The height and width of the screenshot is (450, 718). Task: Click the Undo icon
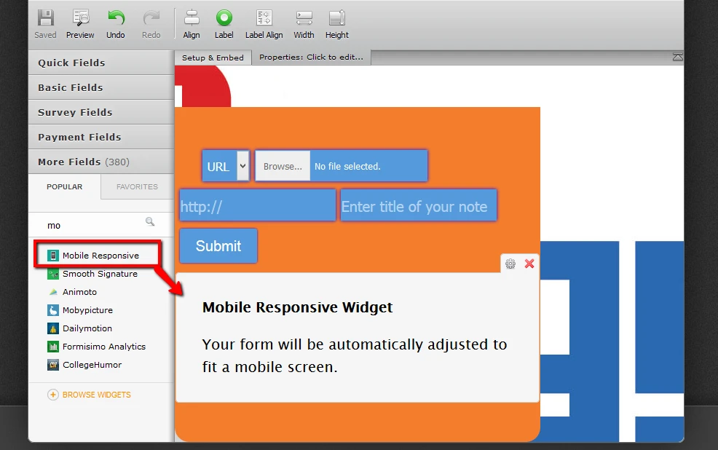pyautogui.click(x=115, y=23)
